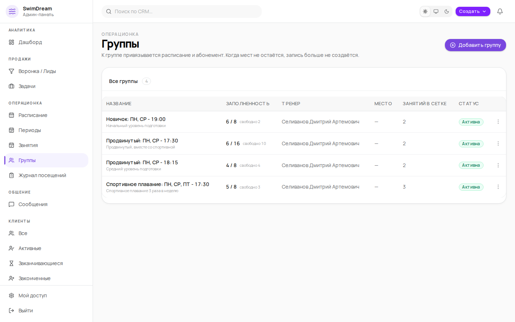Click the Все clients icon
This screenshot has height=322, width=515.
pyautogui.click(x=11, y=233)
